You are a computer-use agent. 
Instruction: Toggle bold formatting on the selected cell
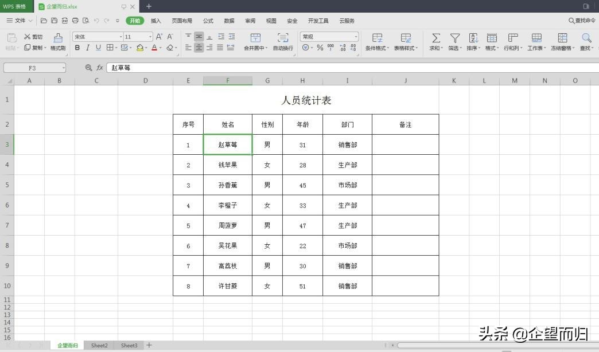77,48
